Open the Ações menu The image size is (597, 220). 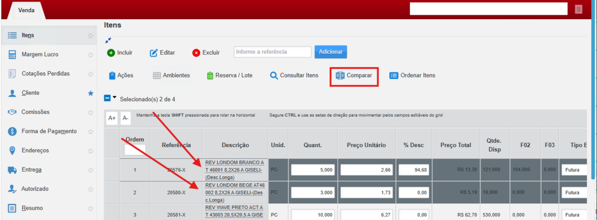click(x=121, y=75)
